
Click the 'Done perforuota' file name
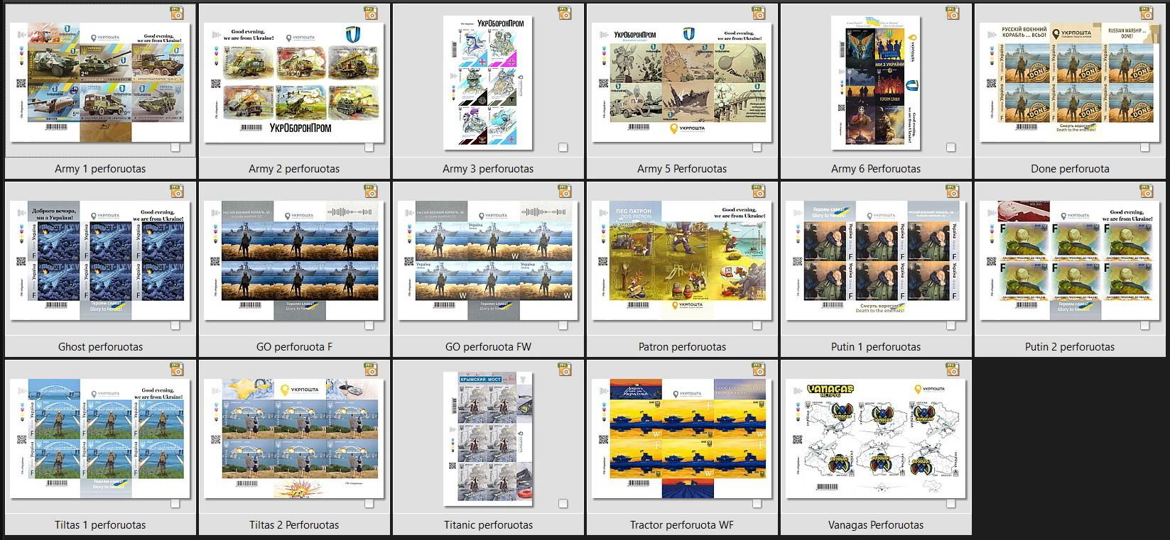click(1070, 169)
